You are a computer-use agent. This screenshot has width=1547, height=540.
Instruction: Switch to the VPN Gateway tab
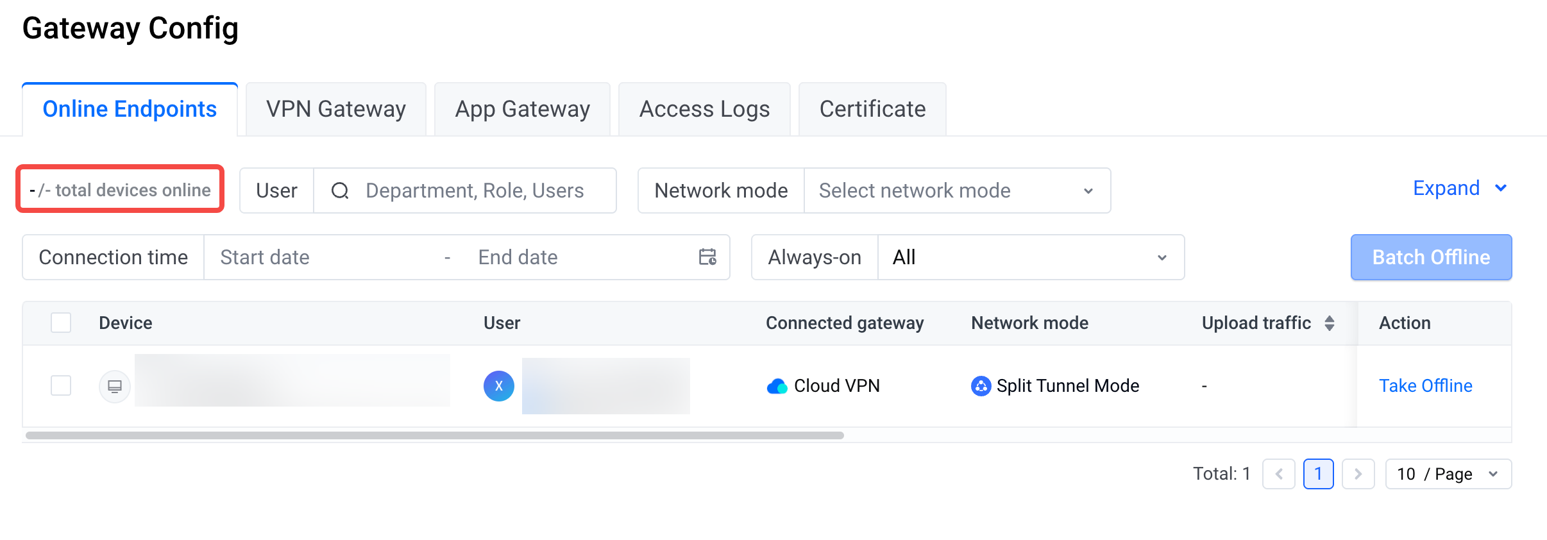tap(336, 109)
